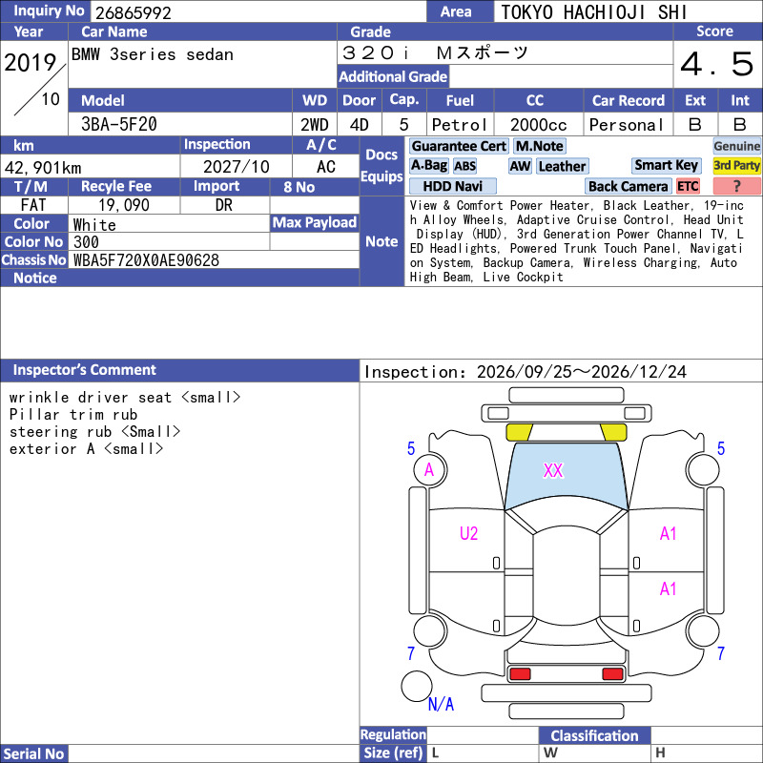Click the red ETC badge
The height and width of the screenshot is (763, 763).
(x=688, y=186)
